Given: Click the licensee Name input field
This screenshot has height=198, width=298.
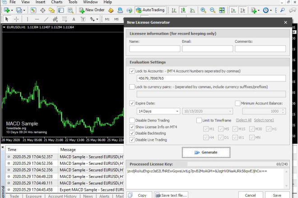Looking at the screenshot, I should (155, 49).
